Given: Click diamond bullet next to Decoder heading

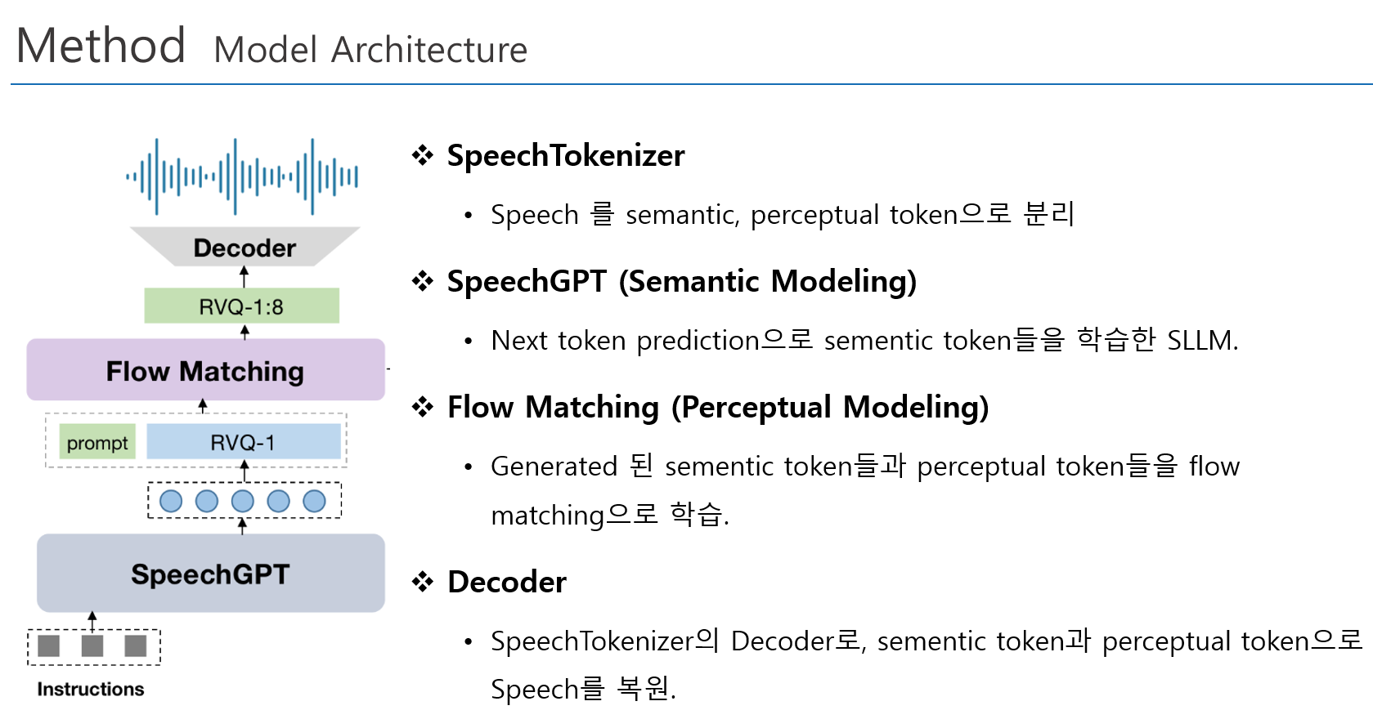Looking at the screenshot, I should tap(423, 582).
